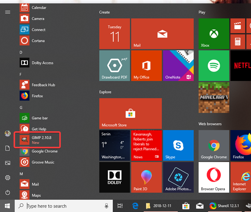Viewport: 251px width, 212px height.
Task: Launch the Xbox tile
Action: (x=214, y=34)
